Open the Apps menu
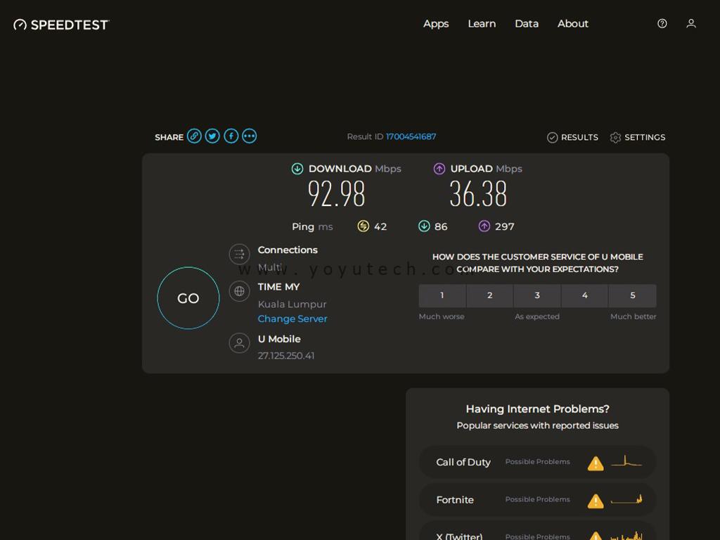This screenshot has height=540, width=720. tap(436, 24)
